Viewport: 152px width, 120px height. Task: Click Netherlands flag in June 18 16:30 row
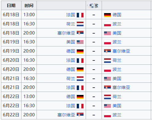click(x=80, y=24)
